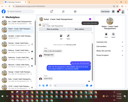The width and height of the screenshot is (128, 102).
Task: Send a thumbs-up like
Action: pos(91,85)
